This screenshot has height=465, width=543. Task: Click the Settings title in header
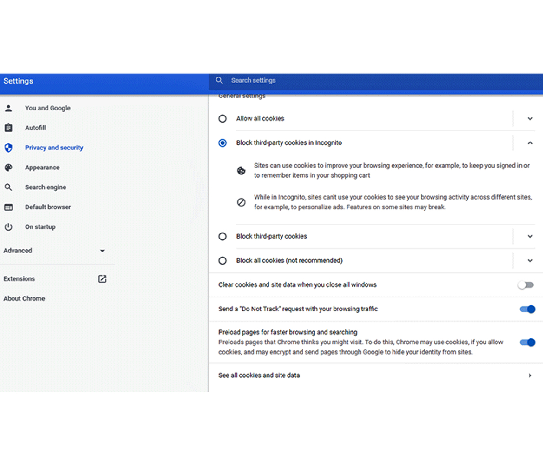pyautogui.click(x=19, y=81)
